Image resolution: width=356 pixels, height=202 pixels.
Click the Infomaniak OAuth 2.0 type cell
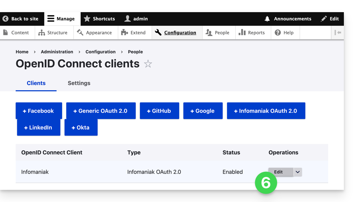pyautogui.click(x=154, y=172)
